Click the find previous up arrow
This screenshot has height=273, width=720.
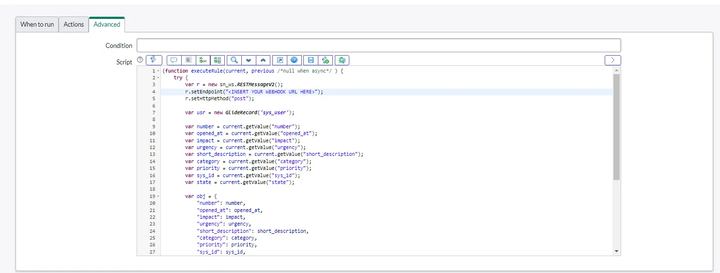pyautogui.click(x=263, y=61)
